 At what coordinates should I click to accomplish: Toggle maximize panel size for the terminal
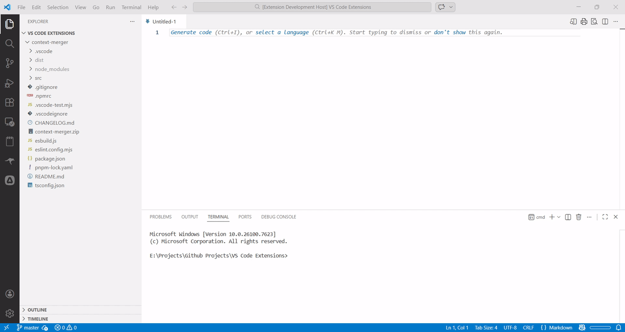(x=604, y=217)
